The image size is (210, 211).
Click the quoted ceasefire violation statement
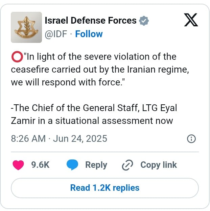tap(100, 69)
